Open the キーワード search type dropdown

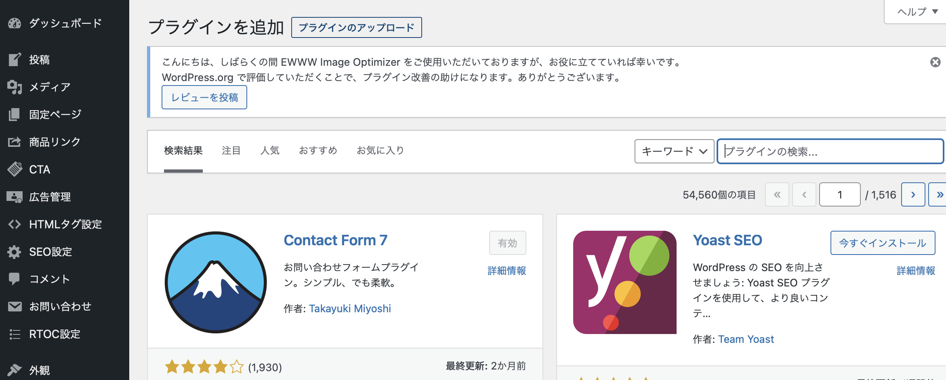[x=674, y=151]
